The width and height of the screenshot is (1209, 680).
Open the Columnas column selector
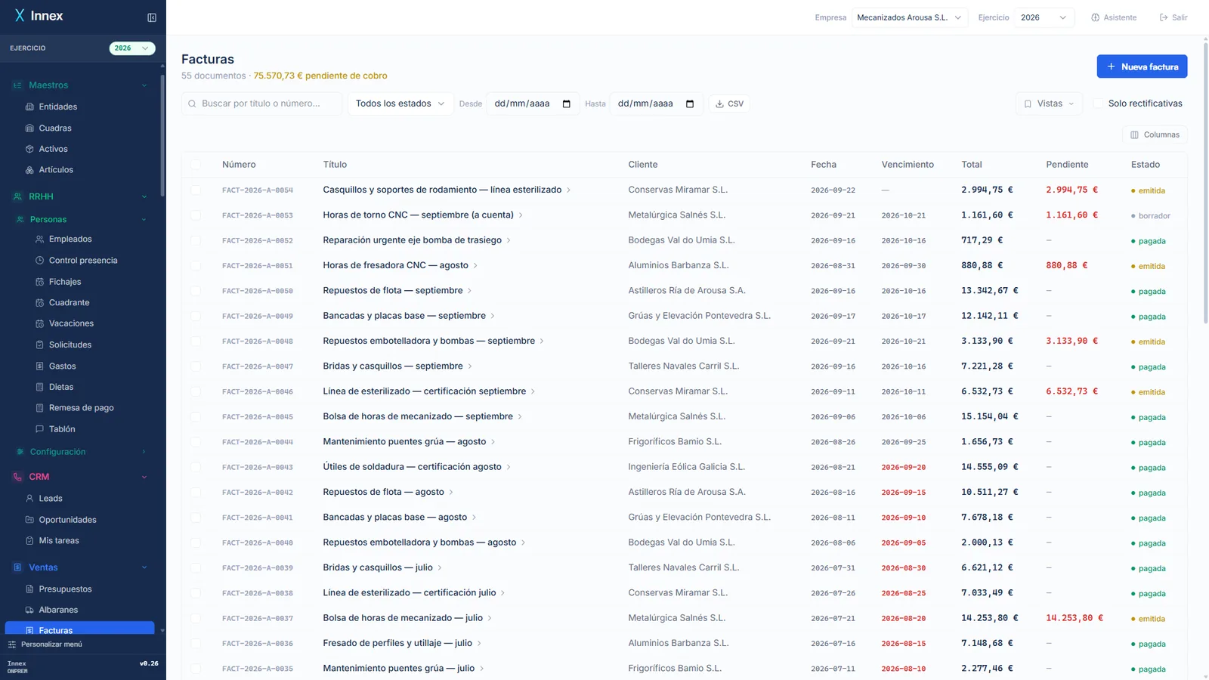(x=1155, y=134)
